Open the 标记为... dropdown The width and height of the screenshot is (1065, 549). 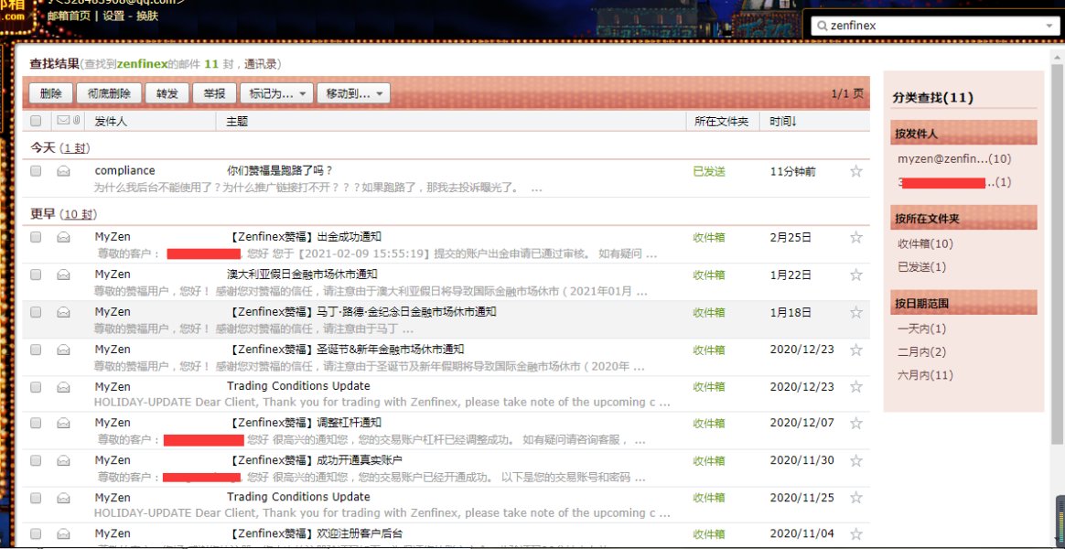[x=276, y=93]
